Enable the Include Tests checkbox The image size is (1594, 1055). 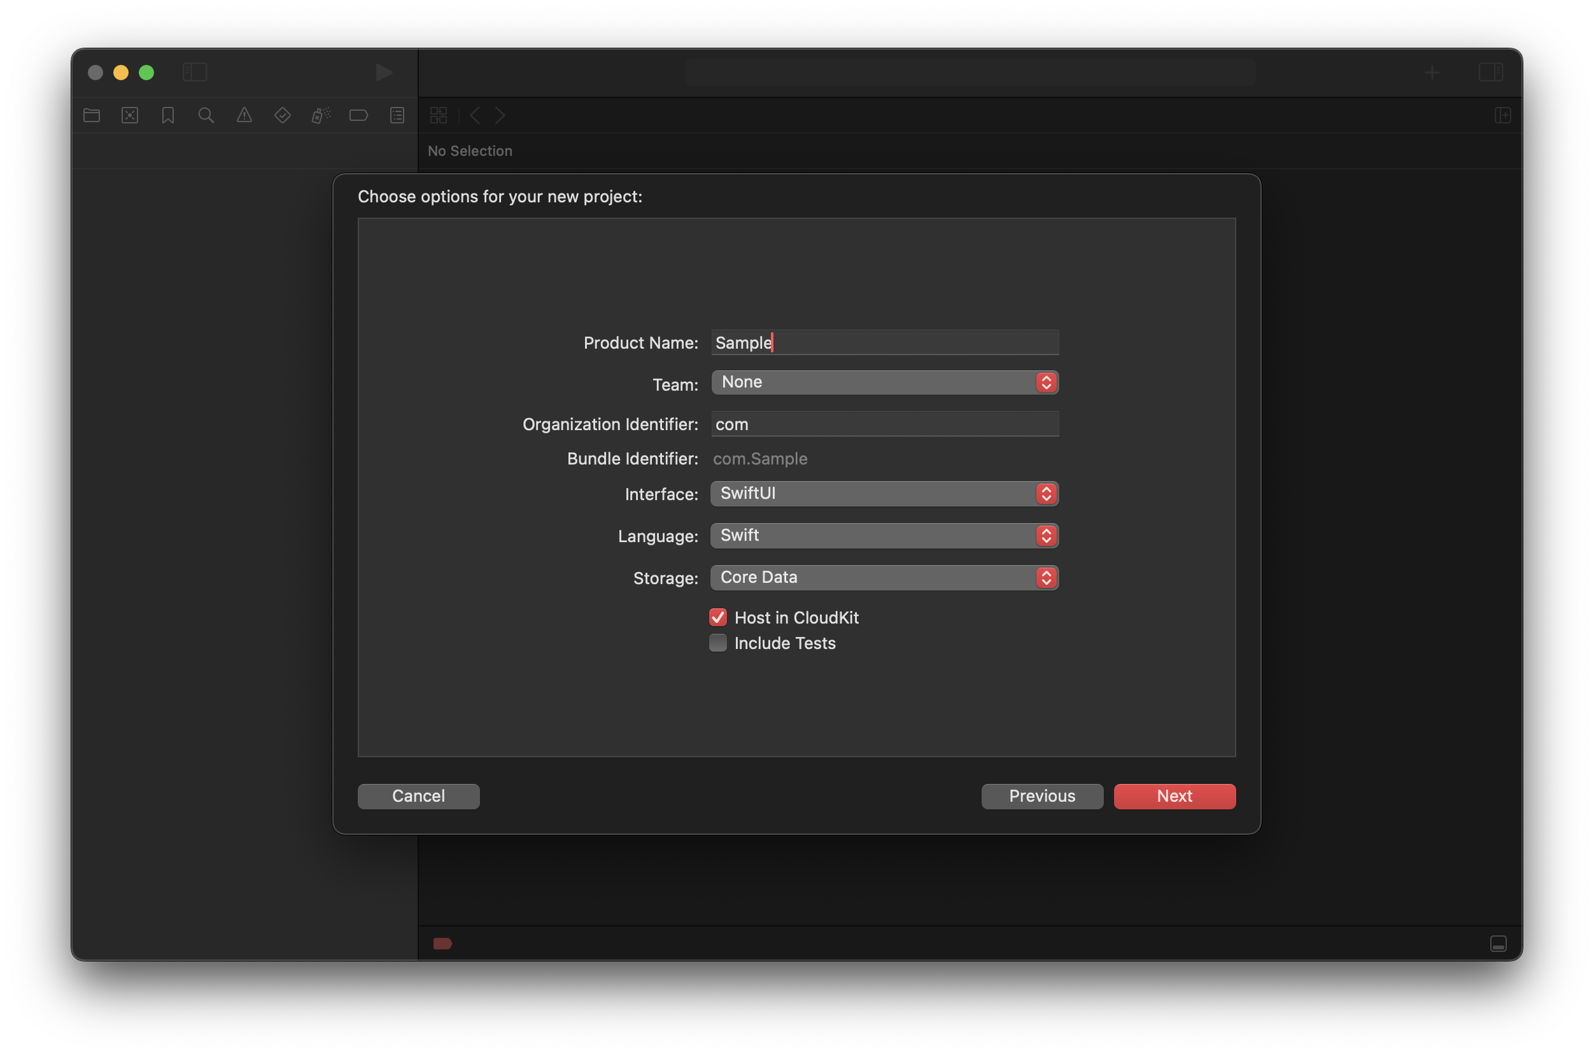click(x=718, y=643)
